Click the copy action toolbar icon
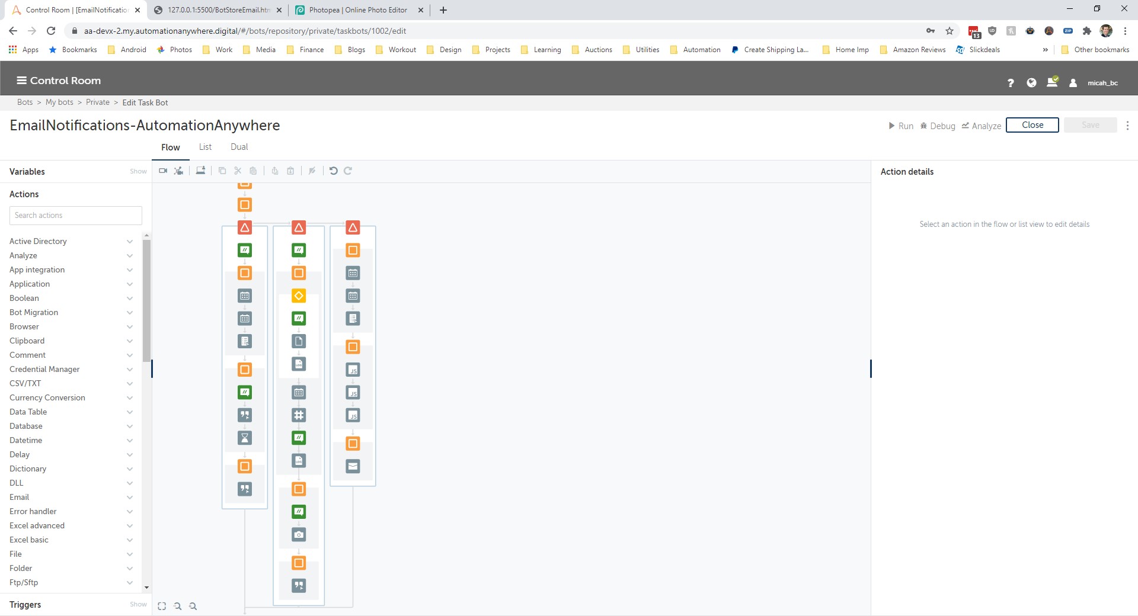Image resolution: width=1138 pixels, height=616 pixels. (x=222, y=171)
